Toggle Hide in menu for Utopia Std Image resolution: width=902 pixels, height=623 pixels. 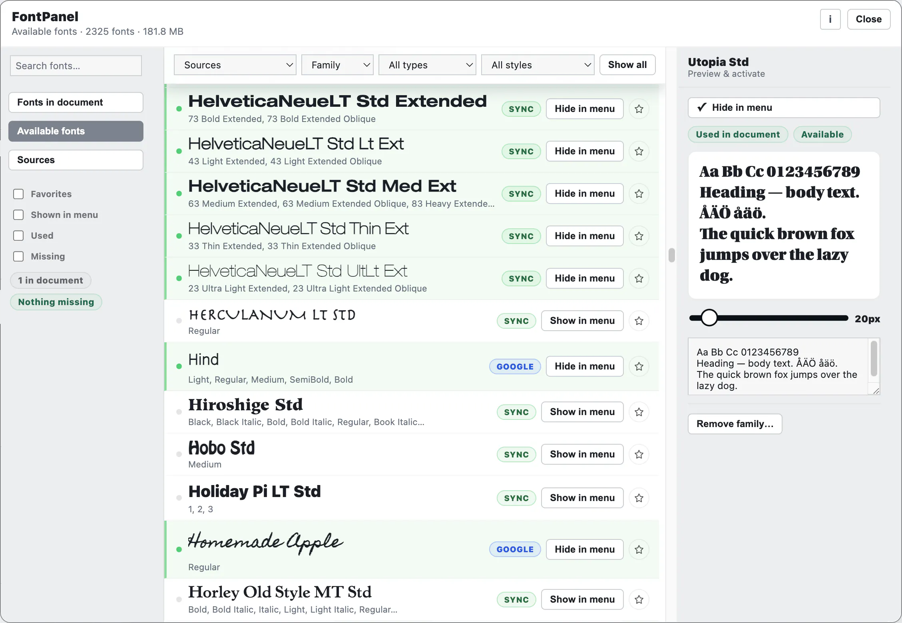[784, 108]
